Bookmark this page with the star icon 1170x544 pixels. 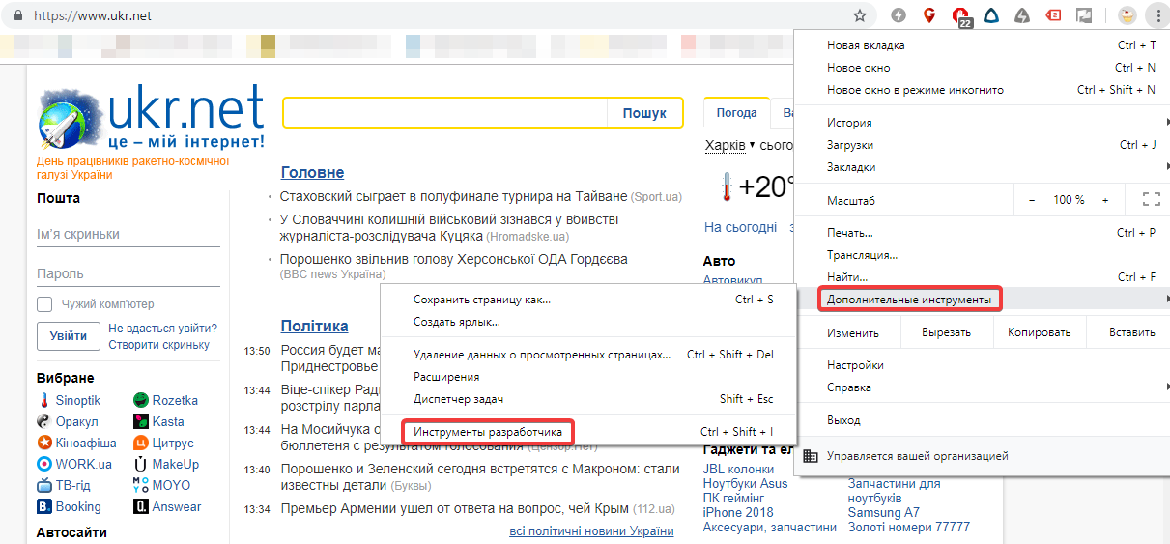click(859, 15)
